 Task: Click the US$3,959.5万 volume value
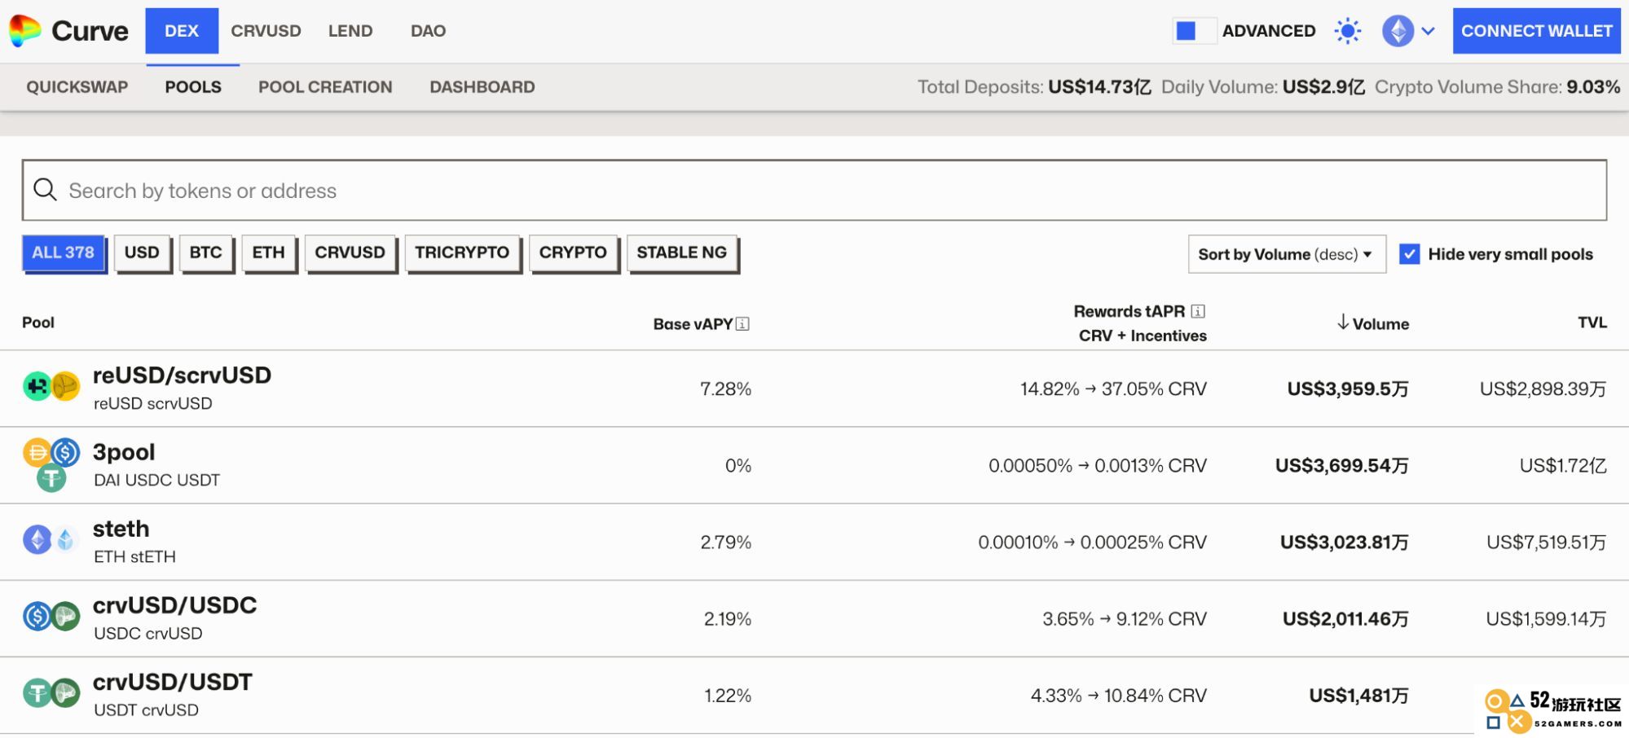click(1348, 389)
